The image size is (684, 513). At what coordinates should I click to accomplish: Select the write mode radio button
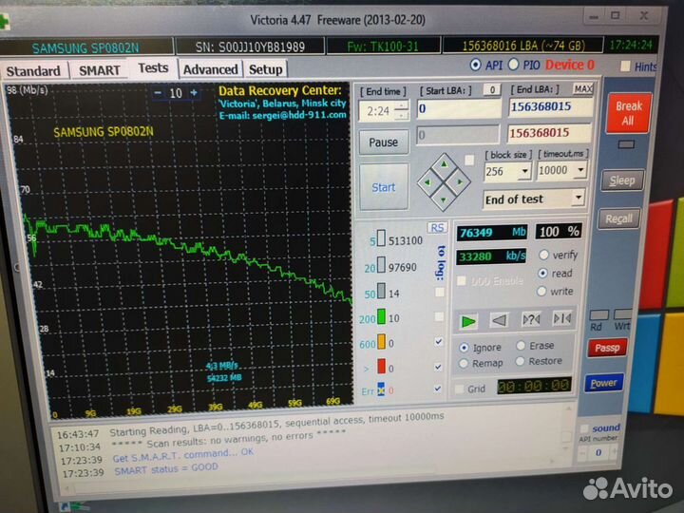click(541, 291)
